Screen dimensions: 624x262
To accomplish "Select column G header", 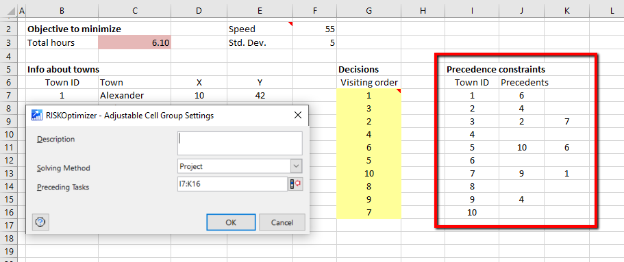I will (x=369, y=12).
